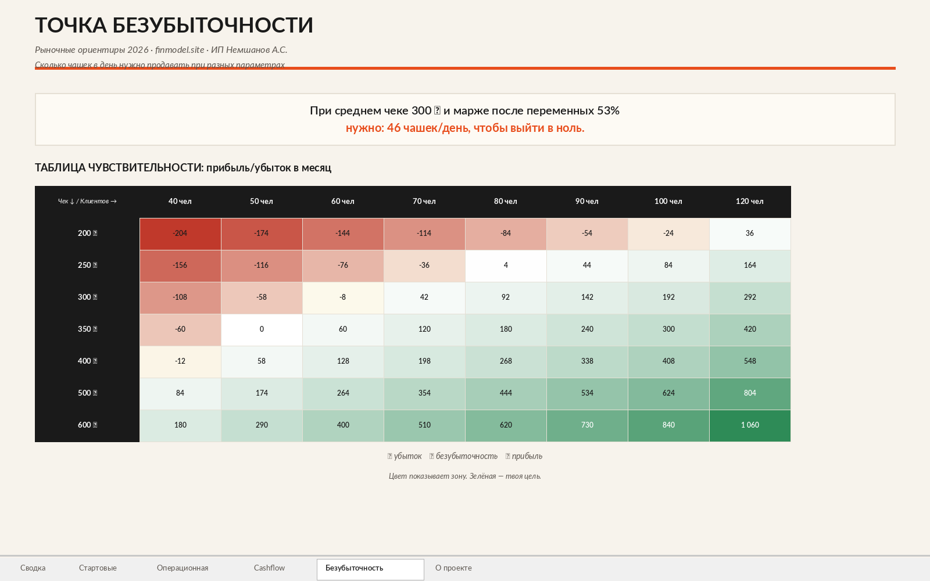
Task: Click the cell with value '240'
Action: (587, 329)
